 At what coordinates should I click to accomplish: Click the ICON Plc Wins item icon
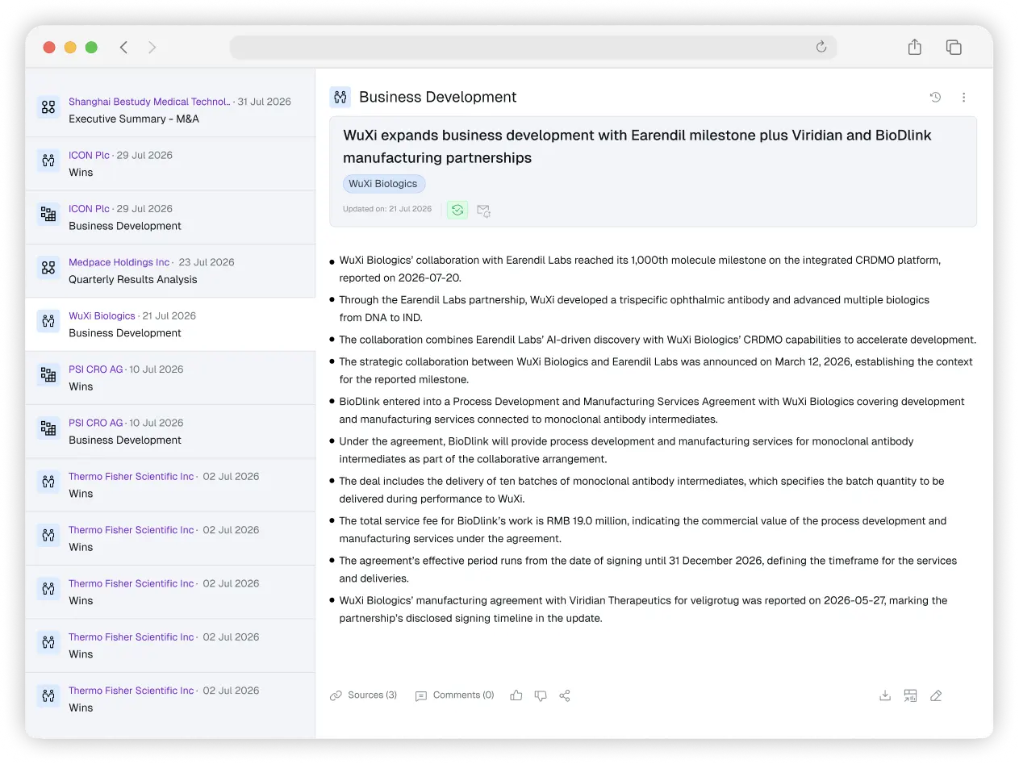click(x=48, y=161)
